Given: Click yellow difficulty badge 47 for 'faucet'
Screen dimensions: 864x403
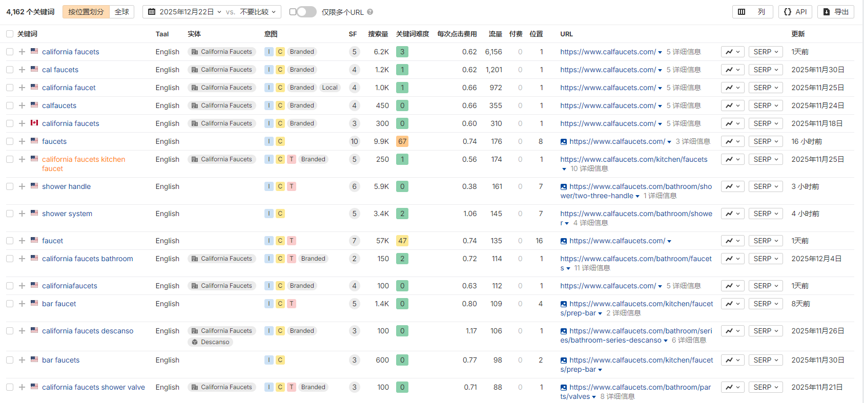Looking at the screenshot, I should pos(402,241).
